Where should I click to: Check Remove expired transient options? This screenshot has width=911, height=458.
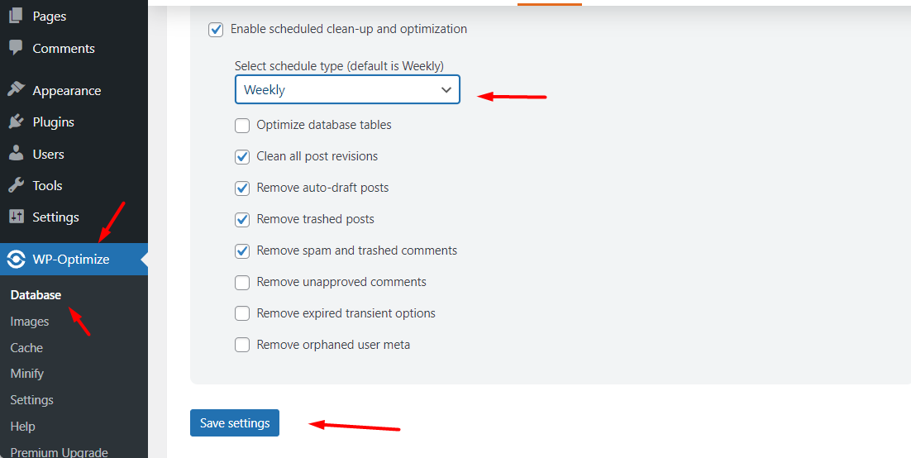pyautogui.click(x=242, y=313)
